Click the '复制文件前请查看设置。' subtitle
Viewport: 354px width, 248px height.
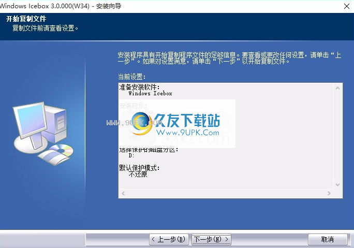(45, 28)
